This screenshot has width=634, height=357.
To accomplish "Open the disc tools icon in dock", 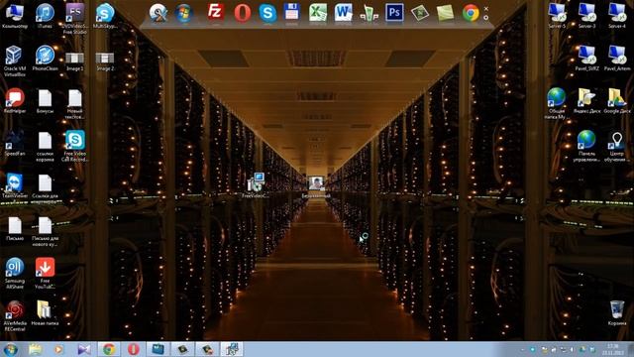I will [x=158, y=13].
